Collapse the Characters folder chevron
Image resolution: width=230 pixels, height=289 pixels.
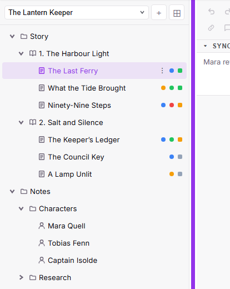21,209
